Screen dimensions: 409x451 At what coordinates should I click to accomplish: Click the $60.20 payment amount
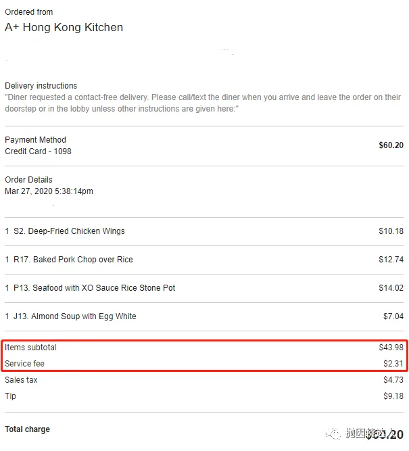(391, 145)
